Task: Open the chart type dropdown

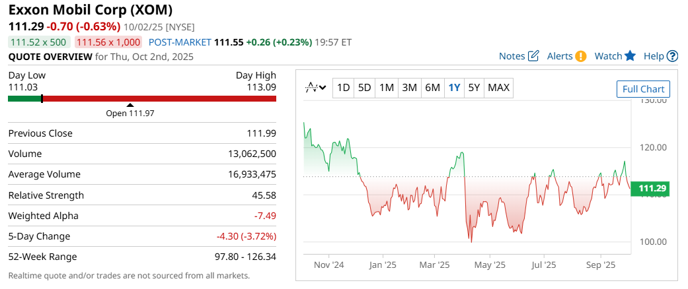Action: click(316, 88)
